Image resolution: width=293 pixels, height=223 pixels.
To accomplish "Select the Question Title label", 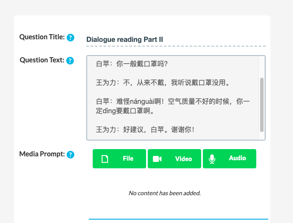I will click(42, 37).
